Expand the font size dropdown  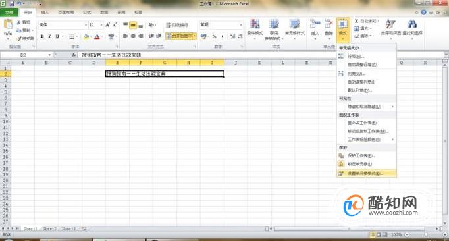[101, 25]
